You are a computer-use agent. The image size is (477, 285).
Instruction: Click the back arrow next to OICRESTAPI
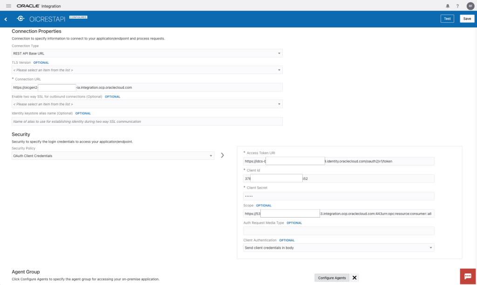coord(6,19)
